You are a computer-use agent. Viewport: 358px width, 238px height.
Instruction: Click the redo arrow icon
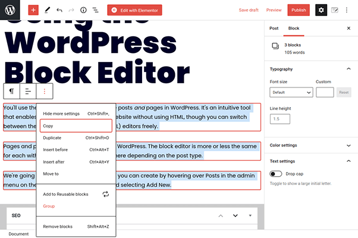click(71, 10)
